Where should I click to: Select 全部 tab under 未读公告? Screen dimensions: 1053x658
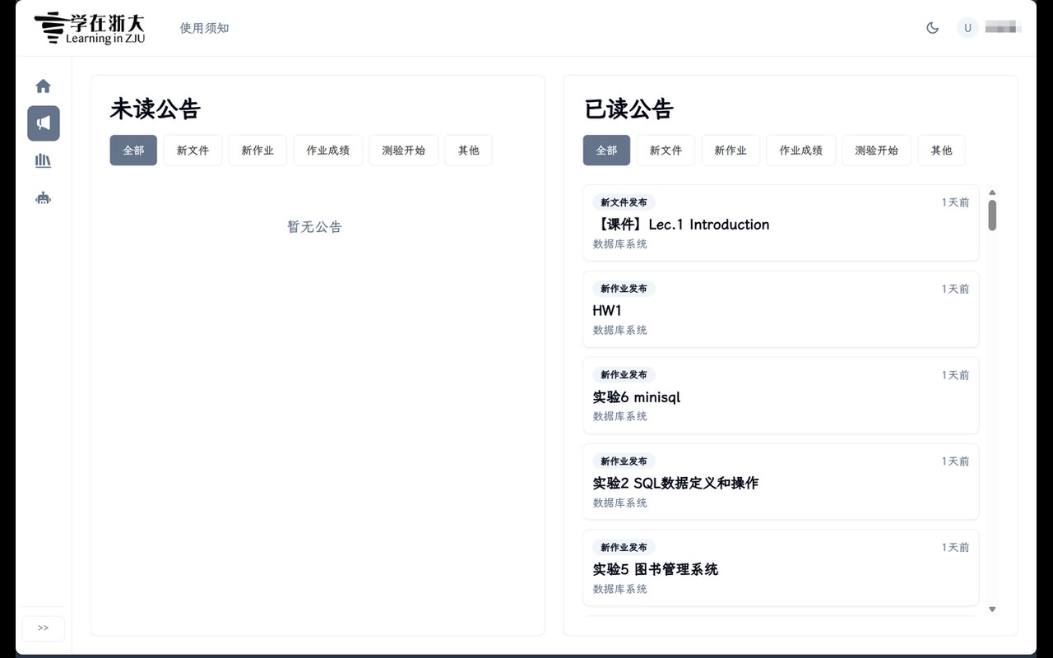point(133,151)
